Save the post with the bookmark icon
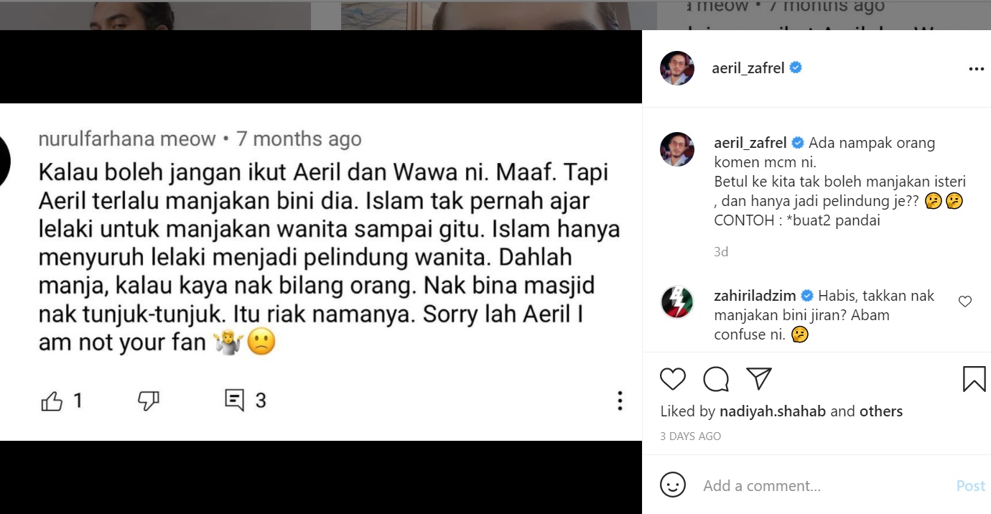 pyautogui.click(x=974, y=378)
